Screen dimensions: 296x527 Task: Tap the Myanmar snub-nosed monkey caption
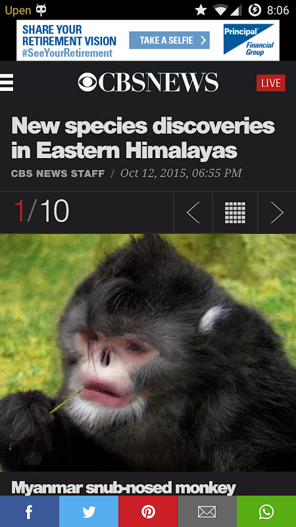[124, 487]
